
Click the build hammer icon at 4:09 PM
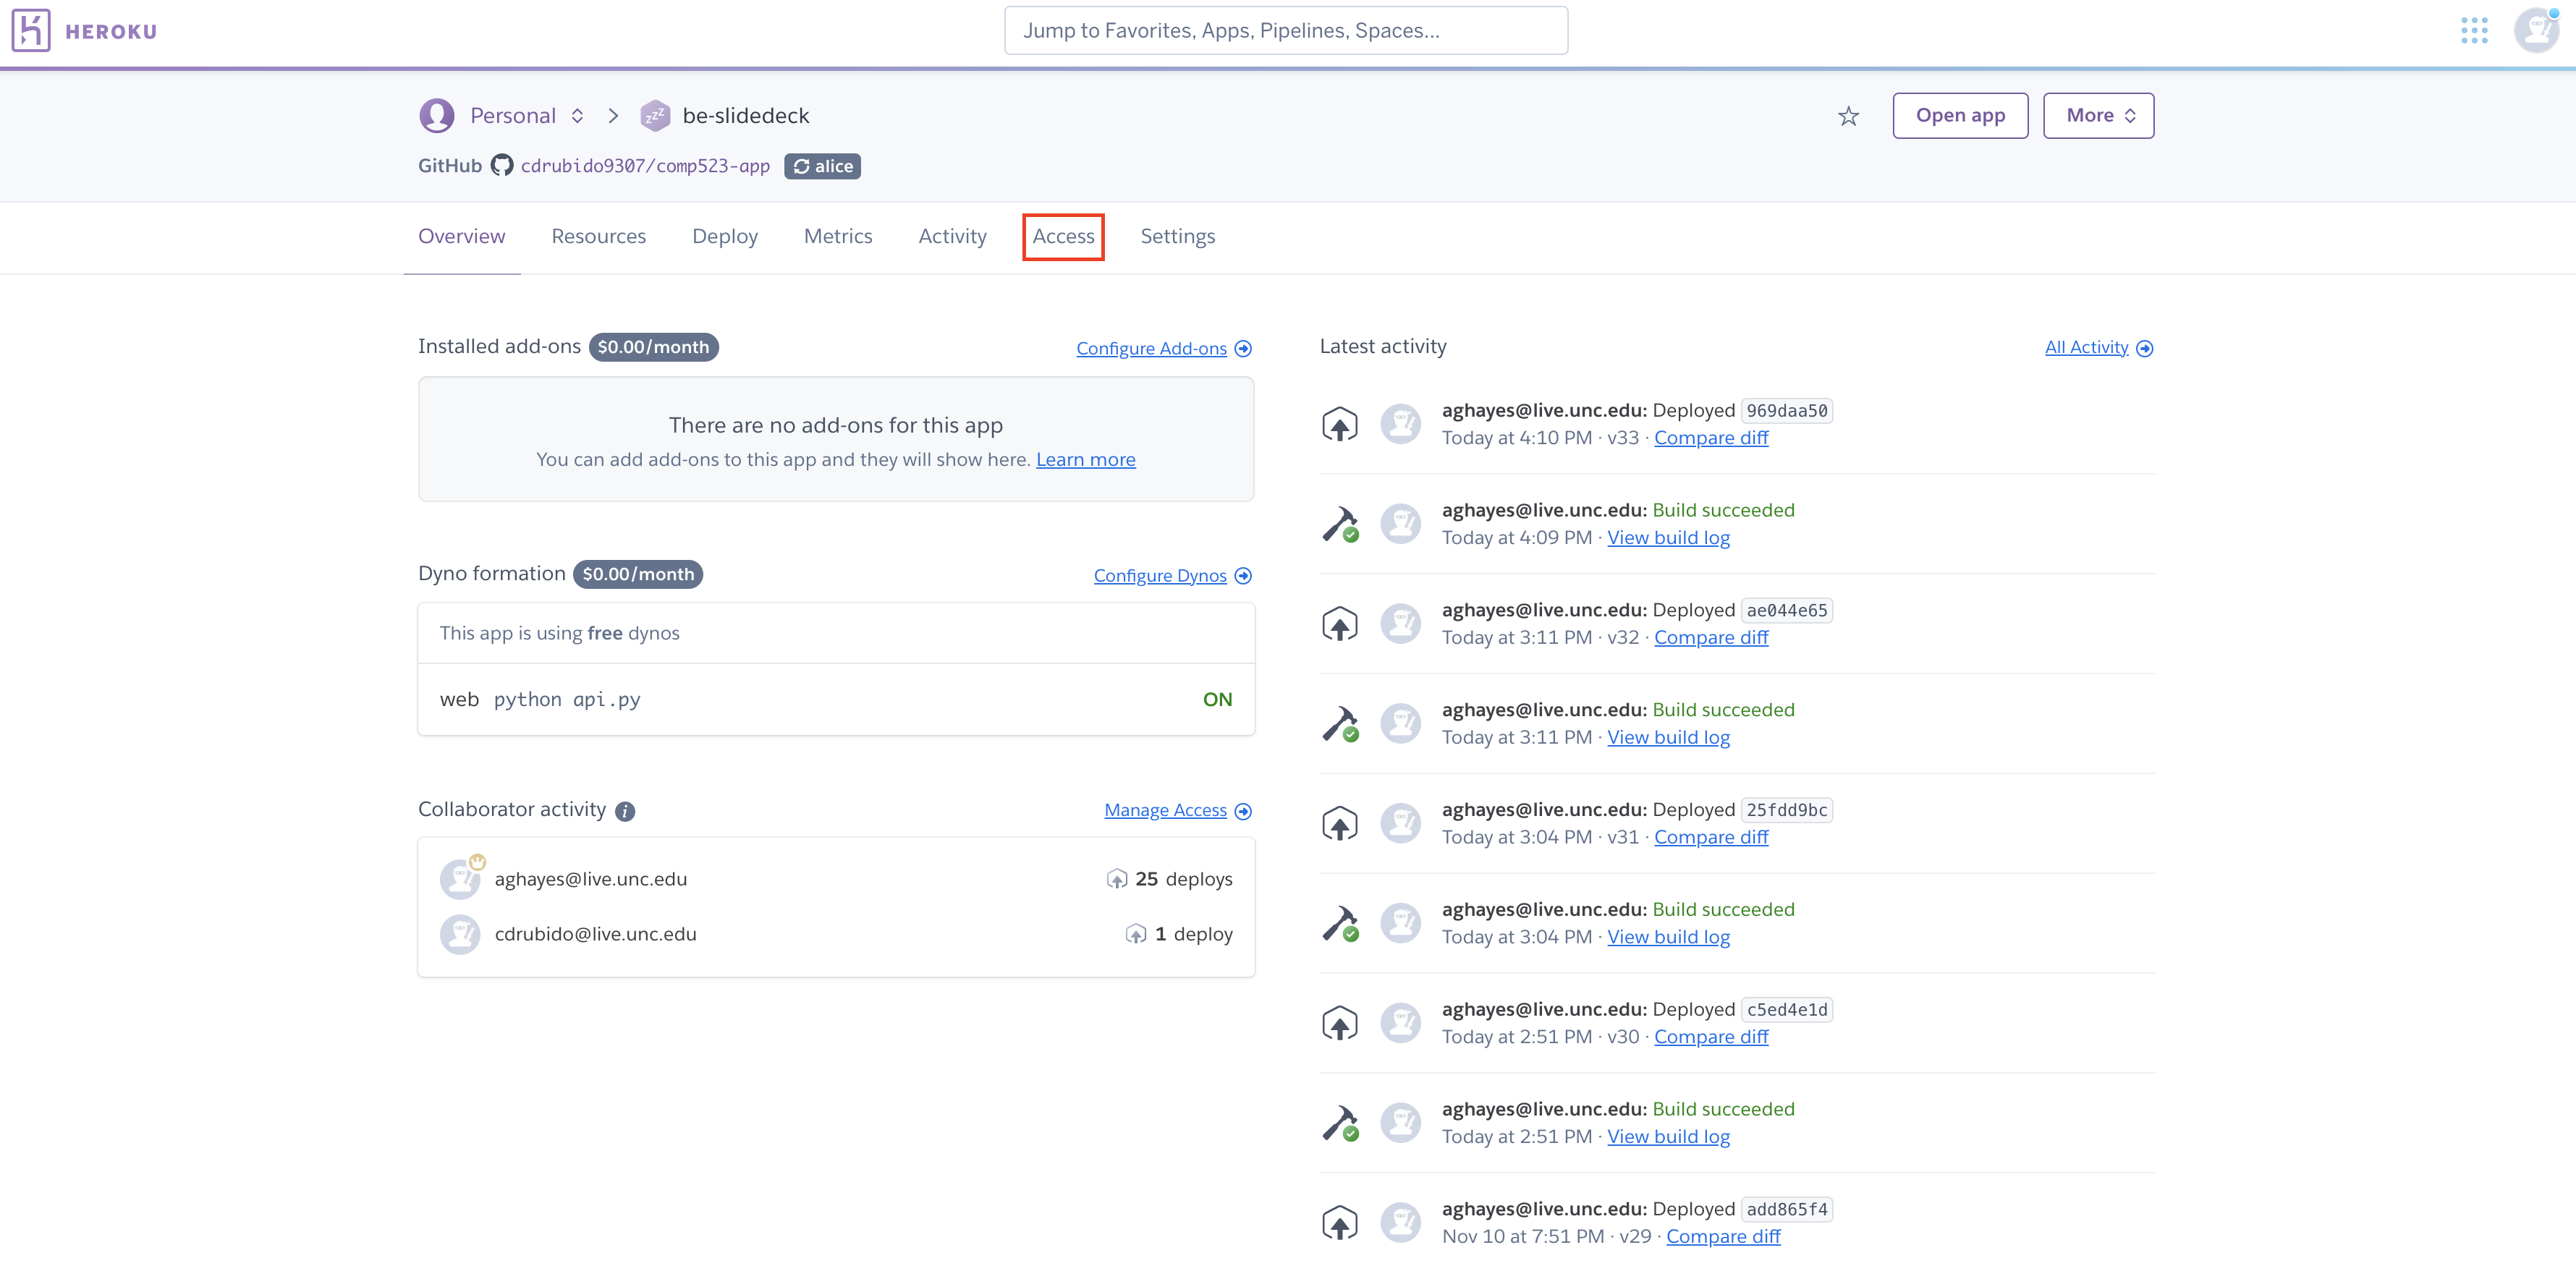[x=1340, y=524]
